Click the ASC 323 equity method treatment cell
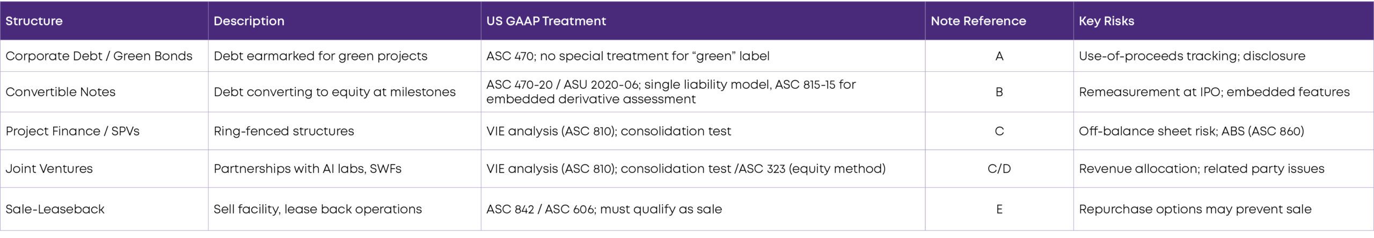 coord(686,169)
